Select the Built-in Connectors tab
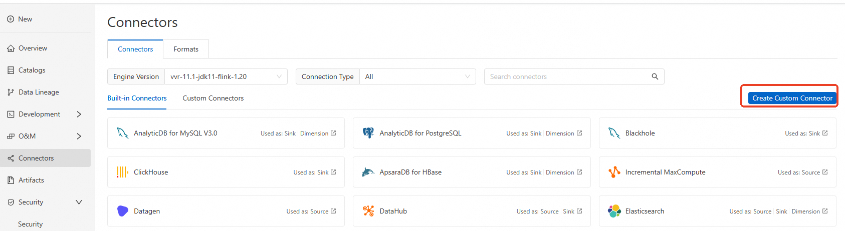 [137, 98]
